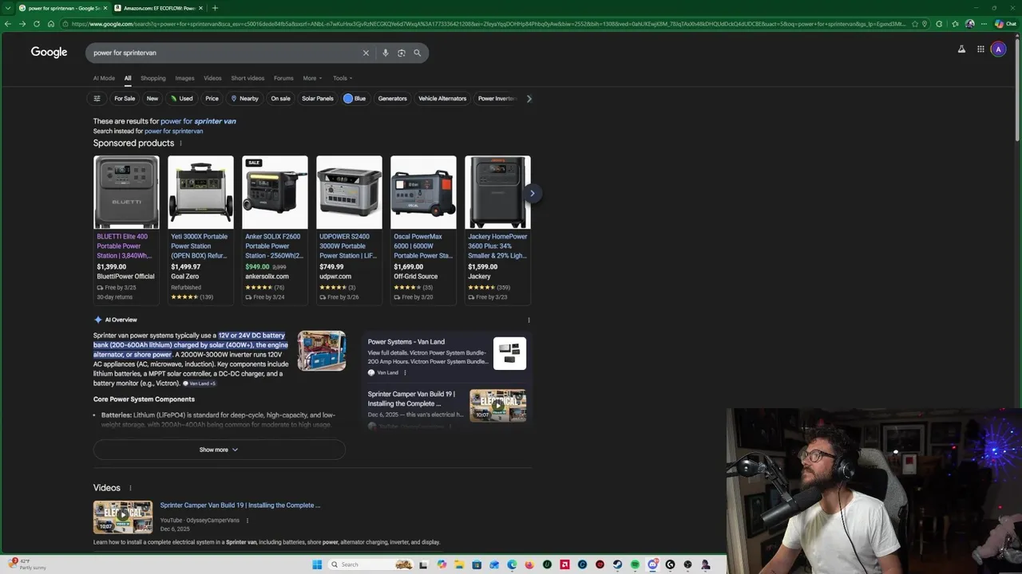1022x574 pixels.
Task: Click the browser address bar URL
Action: click(487, 24)
